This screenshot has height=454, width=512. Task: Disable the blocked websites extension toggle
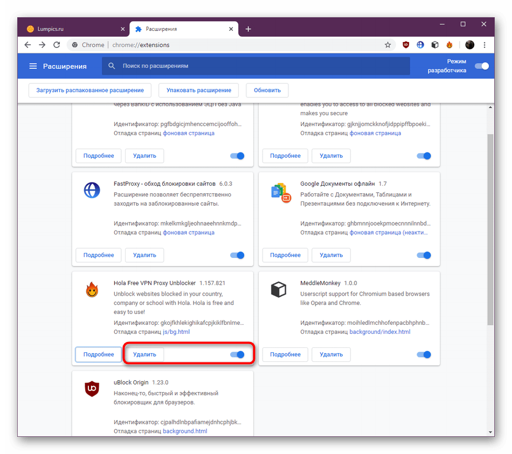click(424, 156)
